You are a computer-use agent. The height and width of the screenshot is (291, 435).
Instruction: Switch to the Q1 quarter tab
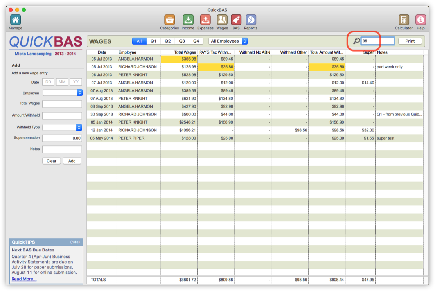pos(153,41)
